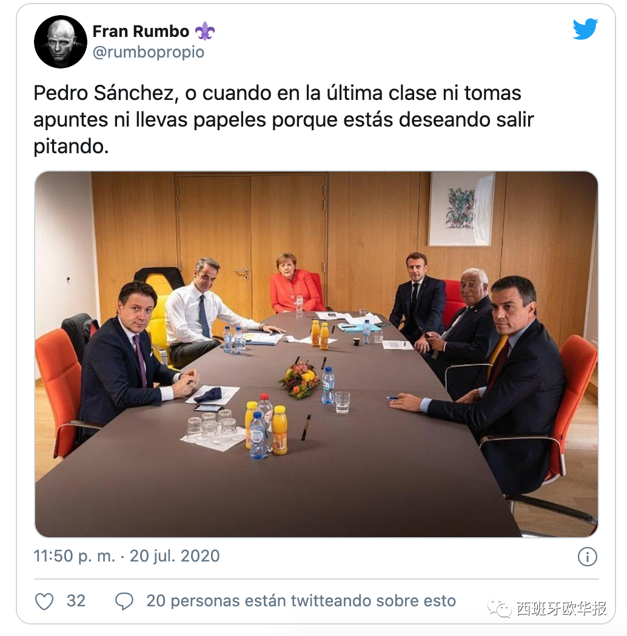Click the purple fleur-de-lis emoji beside the name
627x636 pixels.
tap(205, 31)
